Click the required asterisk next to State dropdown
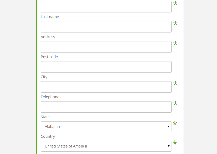 point(175,124)
